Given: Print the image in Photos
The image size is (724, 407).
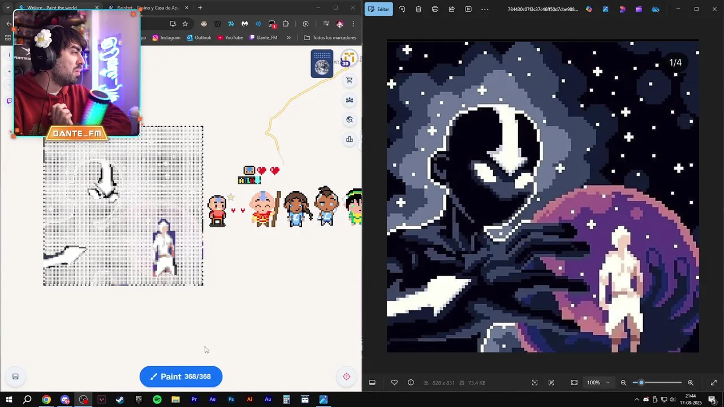Looking at the screenshot, I should coord(435,9).
